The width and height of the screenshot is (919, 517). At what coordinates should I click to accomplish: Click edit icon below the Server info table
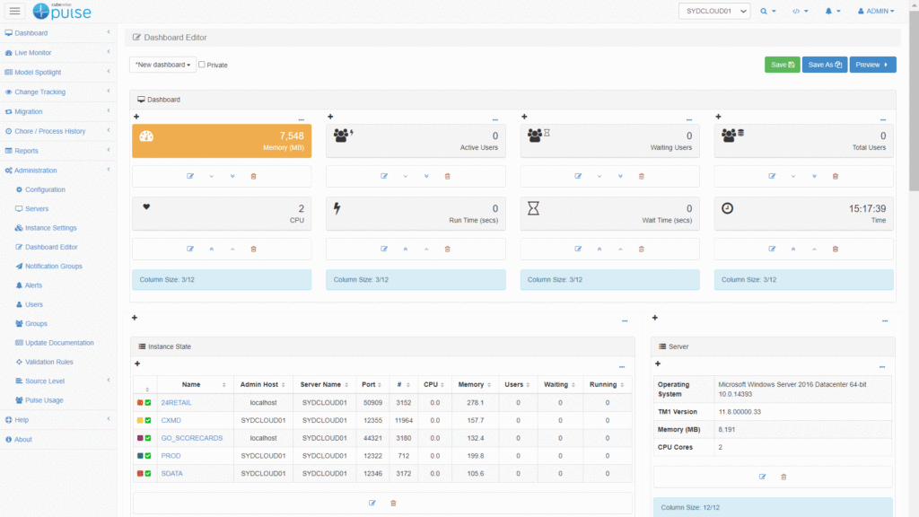763,477
